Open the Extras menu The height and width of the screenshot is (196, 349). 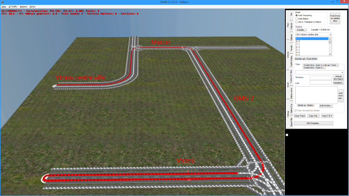tap(32, 7)
